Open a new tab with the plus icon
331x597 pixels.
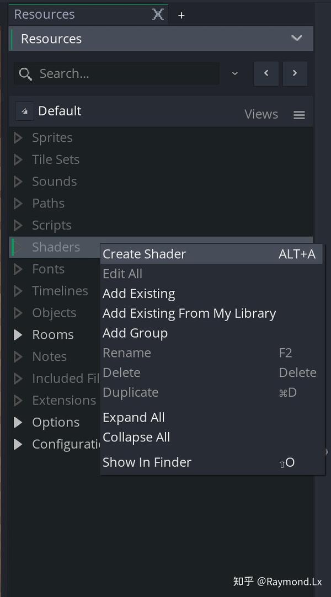[181, 15]
